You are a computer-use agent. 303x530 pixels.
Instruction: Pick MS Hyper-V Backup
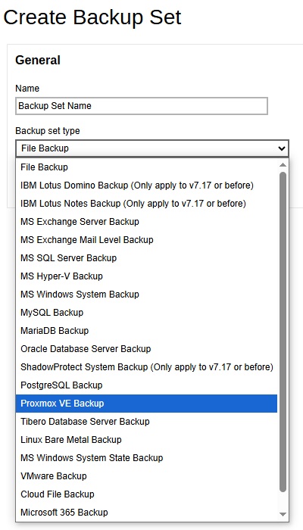click(x=146, y=276)
